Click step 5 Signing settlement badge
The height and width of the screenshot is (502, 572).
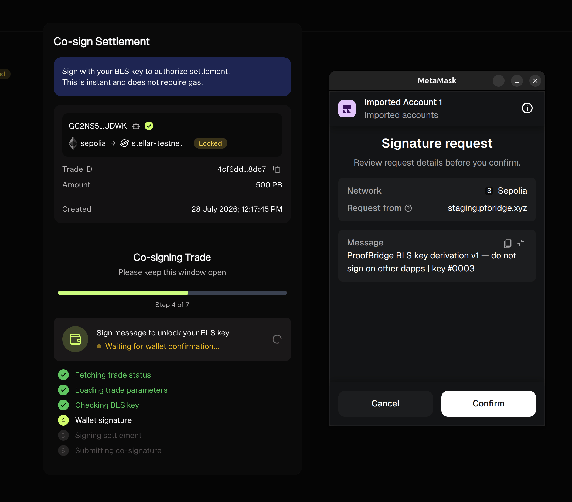[63, 435]
